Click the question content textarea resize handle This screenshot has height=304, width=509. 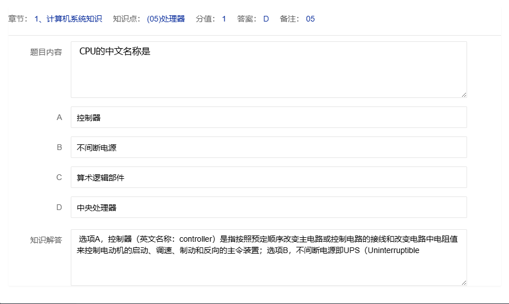coord(464,95)
